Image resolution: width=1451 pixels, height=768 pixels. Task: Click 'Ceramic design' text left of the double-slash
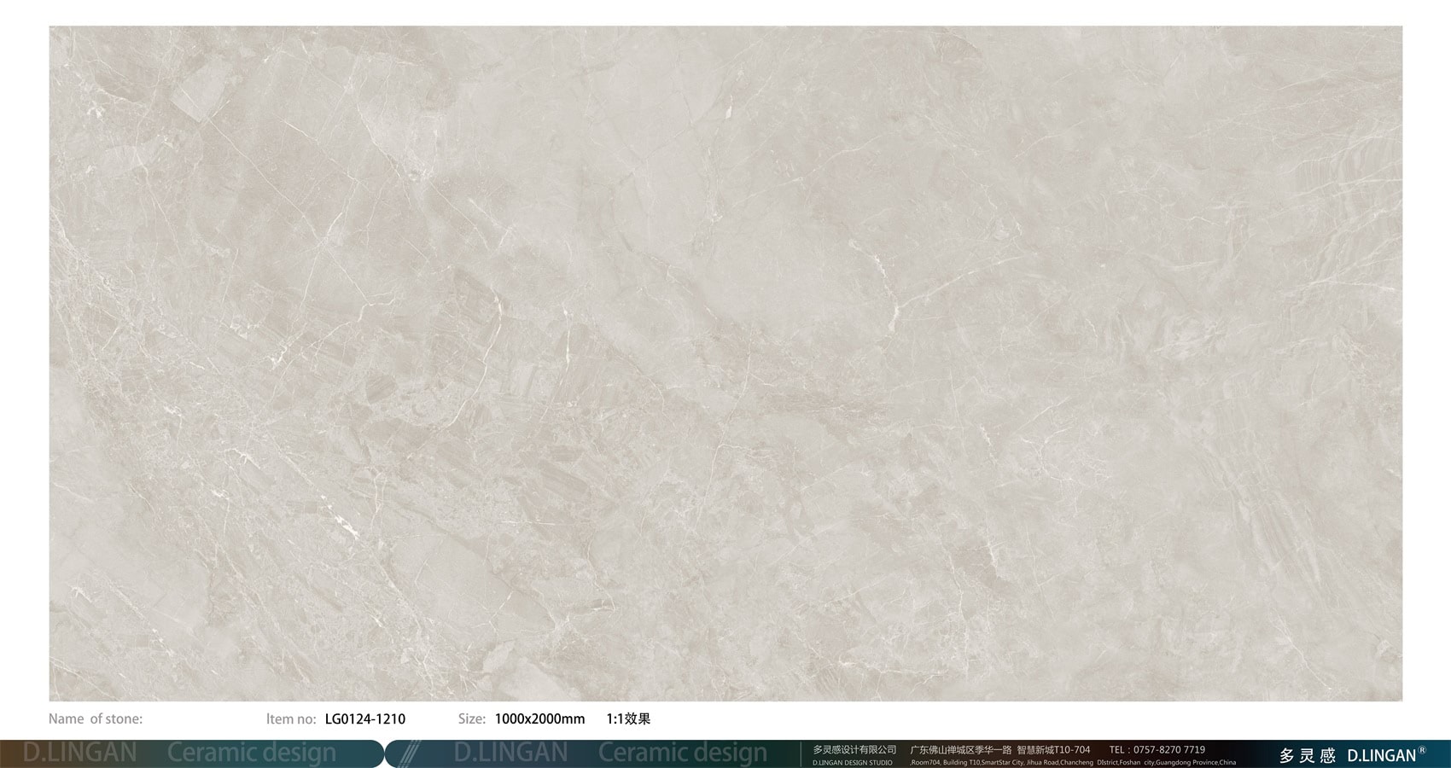tap(252, 753)
